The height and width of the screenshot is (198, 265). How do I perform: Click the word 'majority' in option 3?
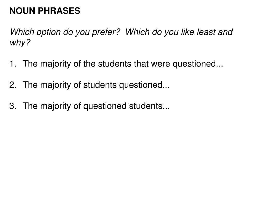tap(56, 106)
